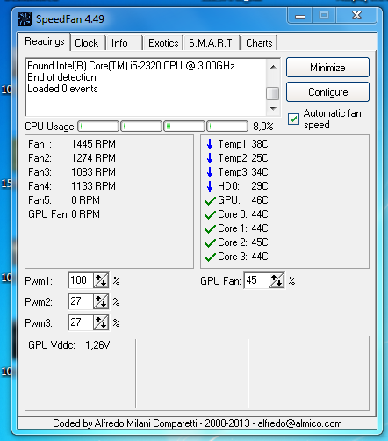Open the Exotics tab
The width and height of the screenshot is (388, 441).
[163, 43]
